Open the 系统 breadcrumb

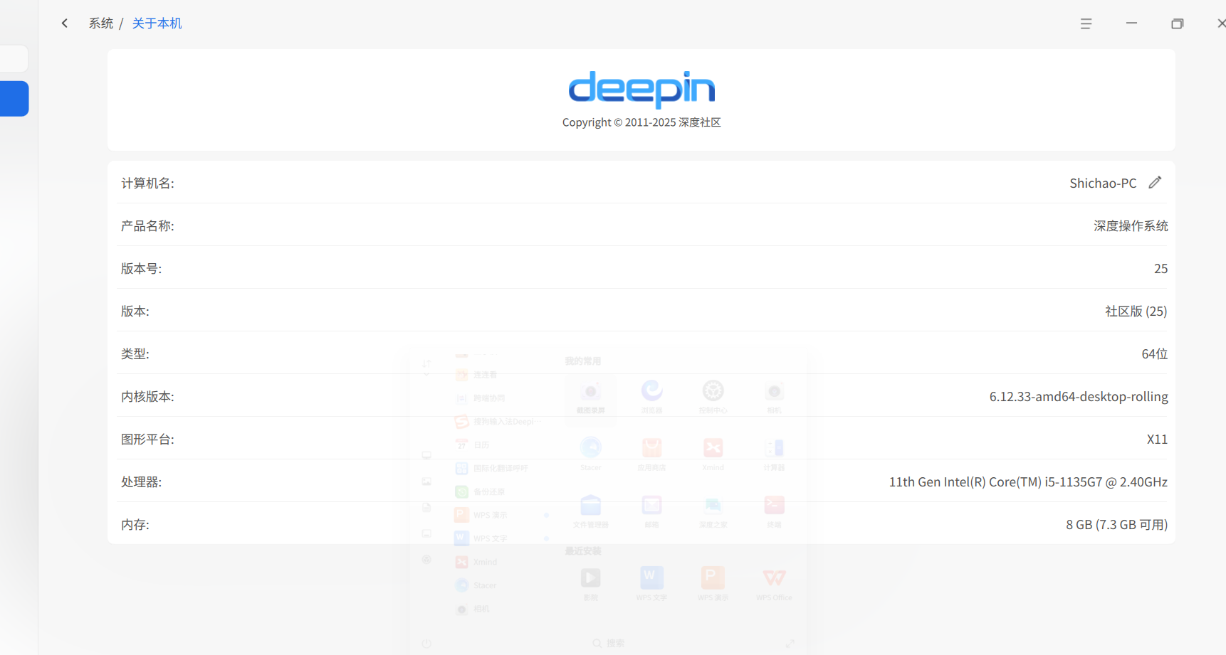pos(101,23)
